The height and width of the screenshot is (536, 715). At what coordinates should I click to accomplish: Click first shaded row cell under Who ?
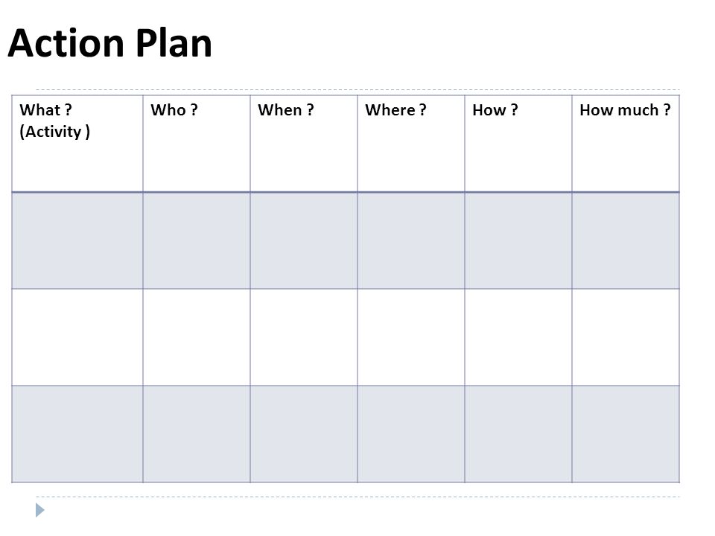click(197, 240)
